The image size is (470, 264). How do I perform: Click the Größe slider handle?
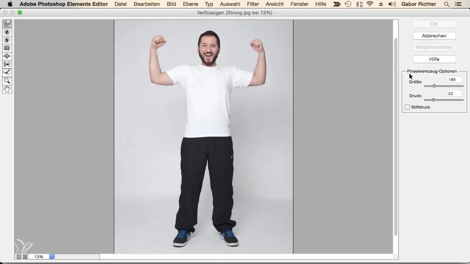tap(434, 86)
